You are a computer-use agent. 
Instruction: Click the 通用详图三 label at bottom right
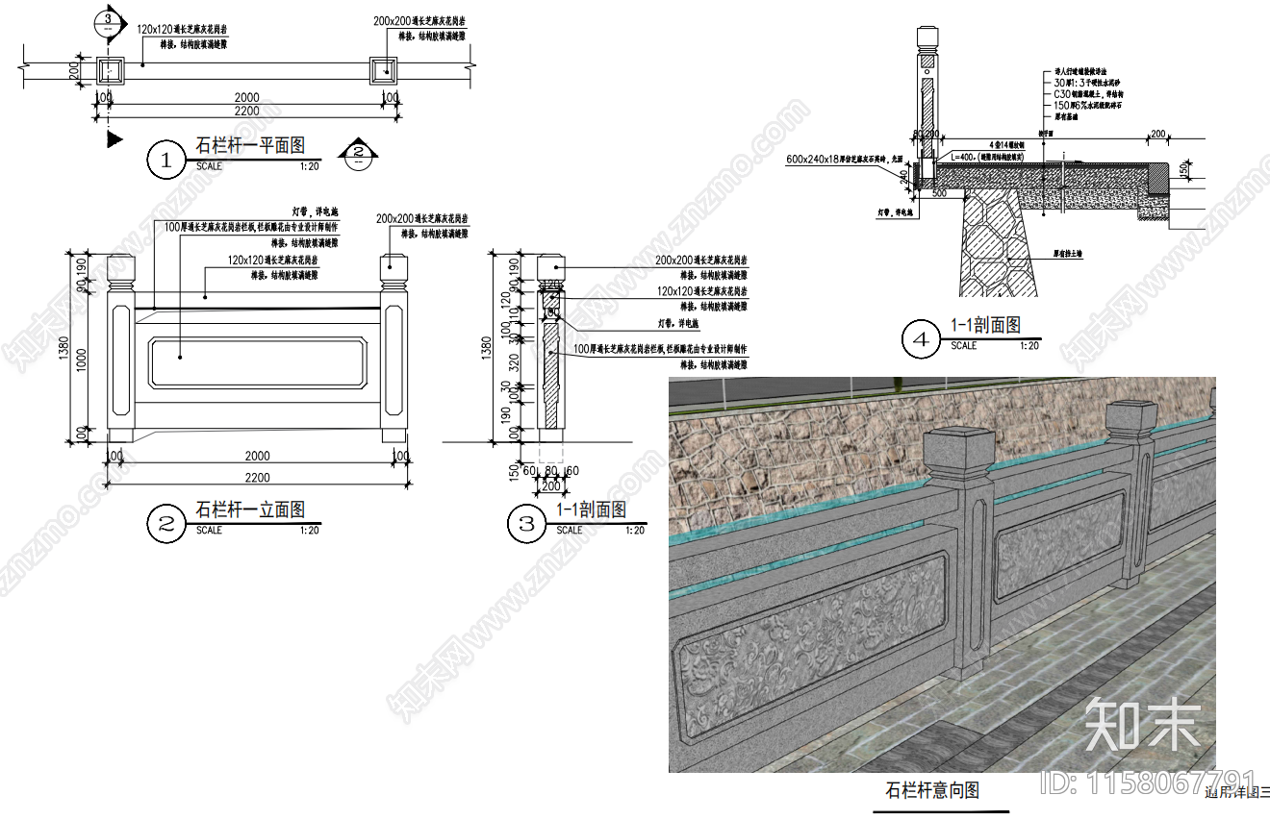[x=1236, y=793]
